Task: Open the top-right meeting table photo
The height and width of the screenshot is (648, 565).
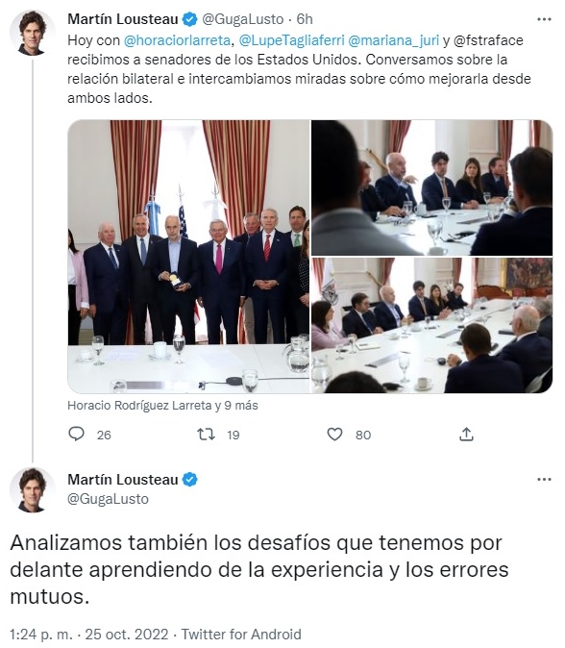Action: point(432,187)
